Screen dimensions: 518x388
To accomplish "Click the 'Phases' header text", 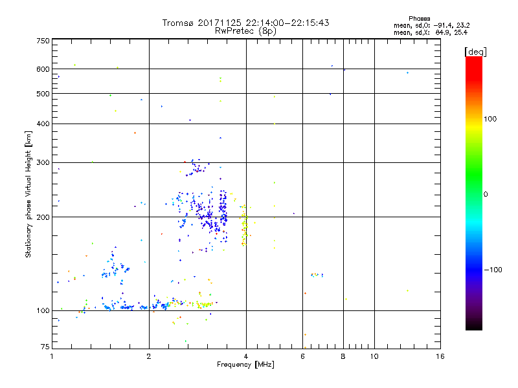I will click(x=419, y=19).
